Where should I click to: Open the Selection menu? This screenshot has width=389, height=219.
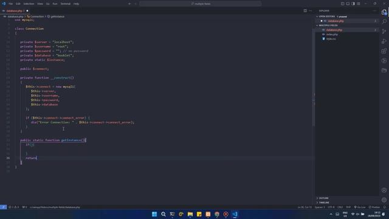click(29, 4)
